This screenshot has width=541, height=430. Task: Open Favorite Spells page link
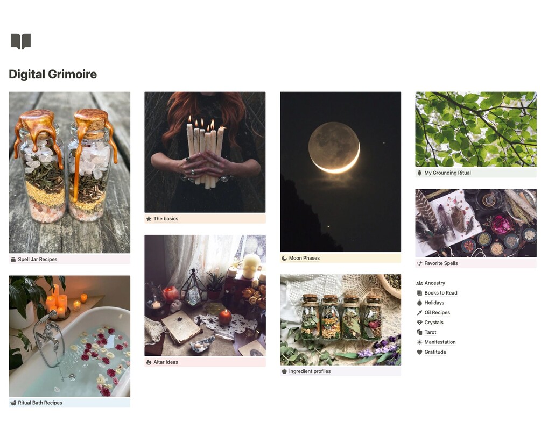[x=441, y=263]
